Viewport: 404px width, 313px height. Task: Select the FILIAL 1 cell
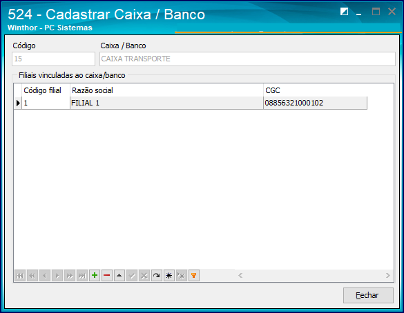click(x=166, y=103)
